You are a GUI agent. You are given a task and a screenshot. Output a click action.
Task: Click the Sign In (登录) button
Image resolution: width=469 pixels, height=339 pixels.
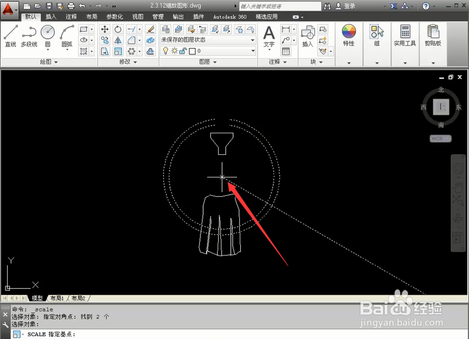[x=346, y=6]
